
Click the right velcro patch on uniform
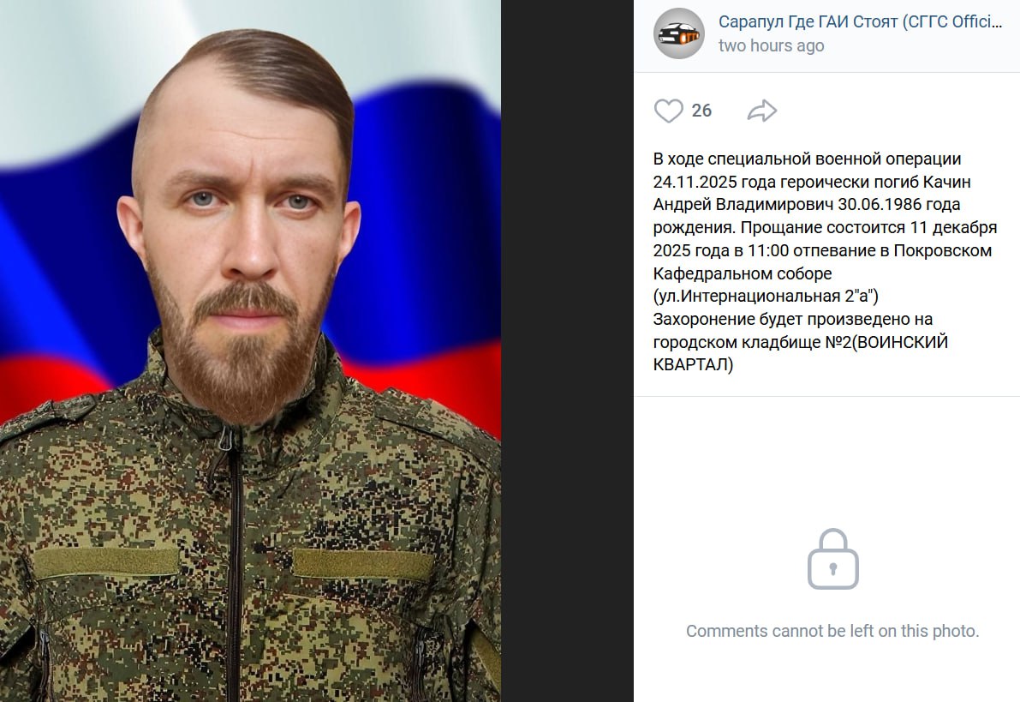pos(363,564)
